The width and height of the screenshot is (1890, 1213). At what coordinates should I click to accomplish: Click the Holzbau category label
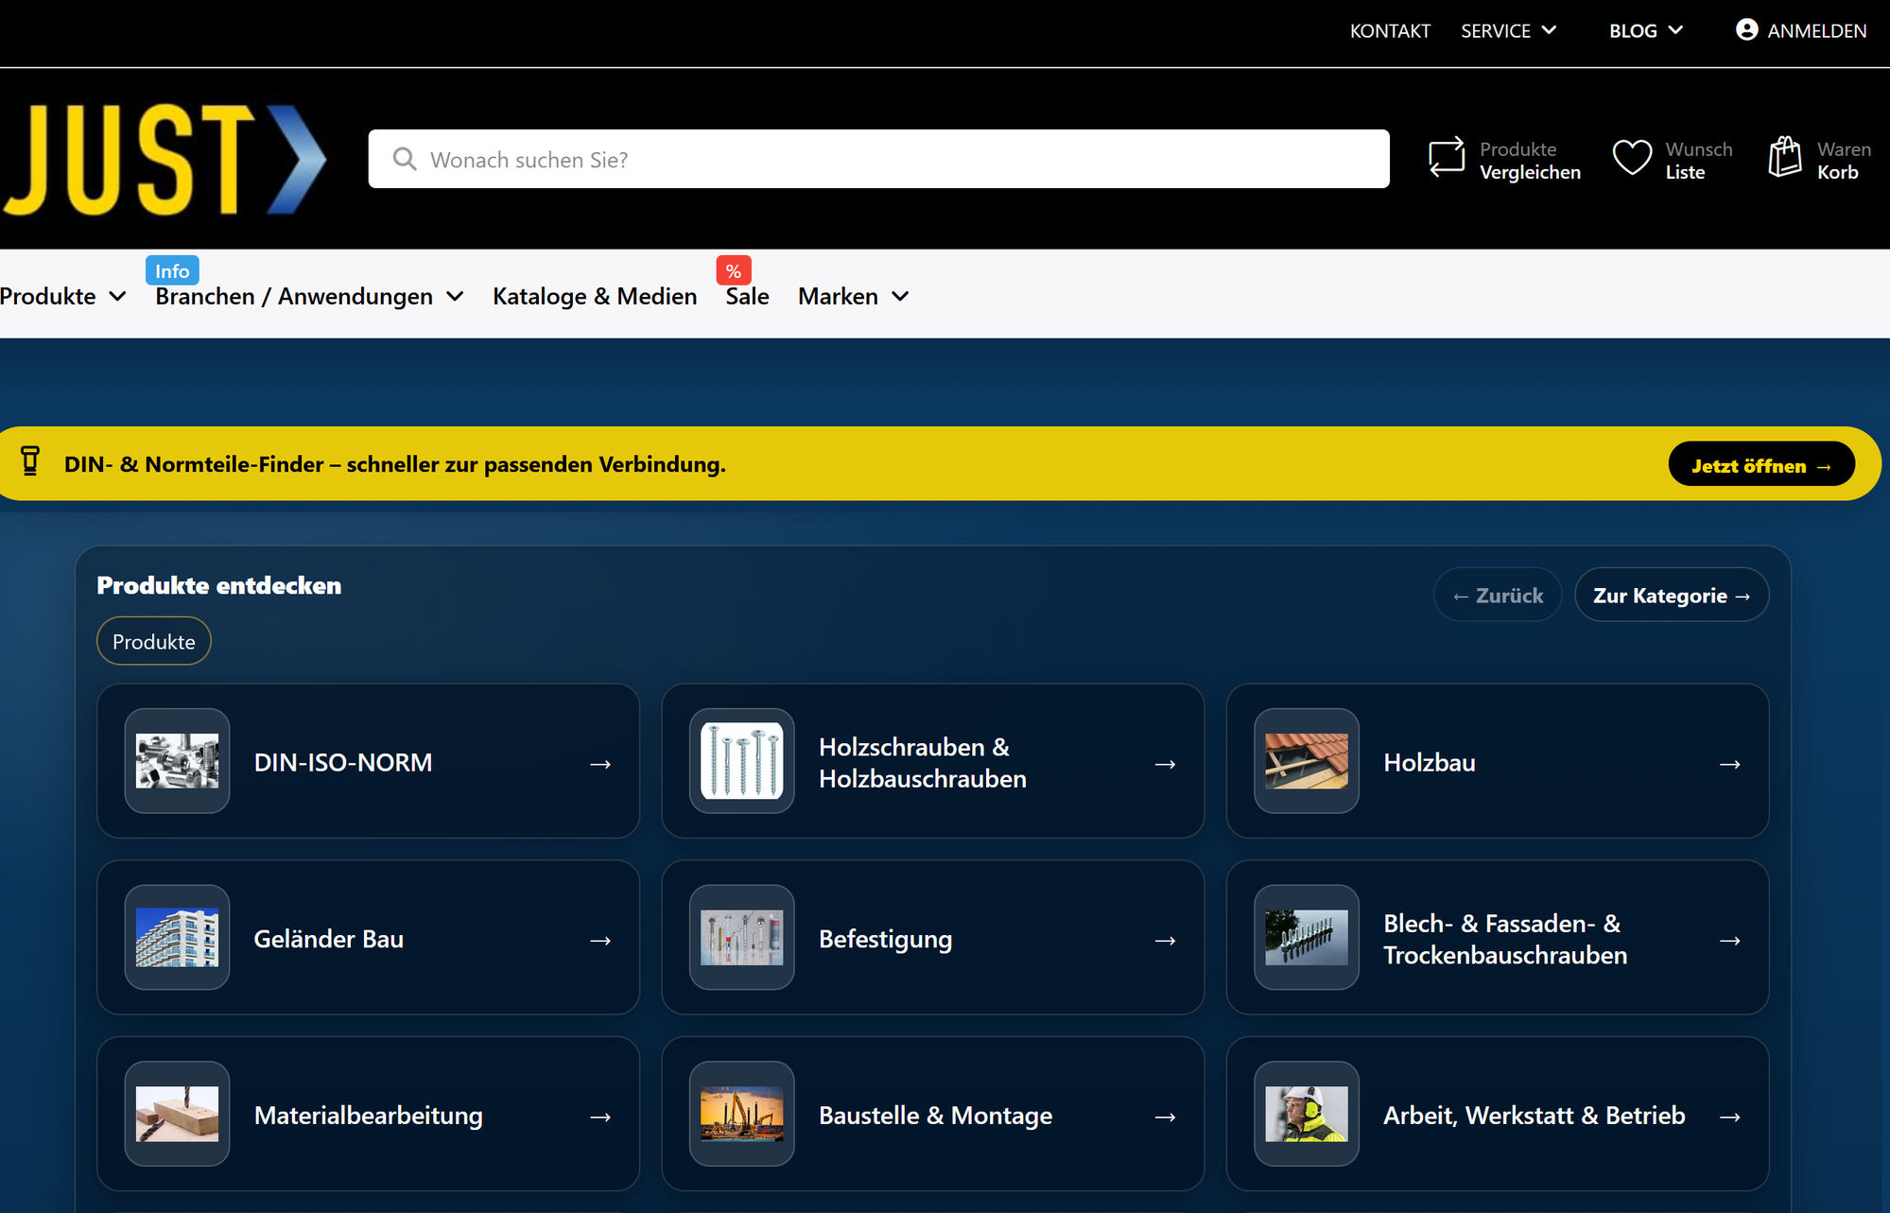(1430, 762)
